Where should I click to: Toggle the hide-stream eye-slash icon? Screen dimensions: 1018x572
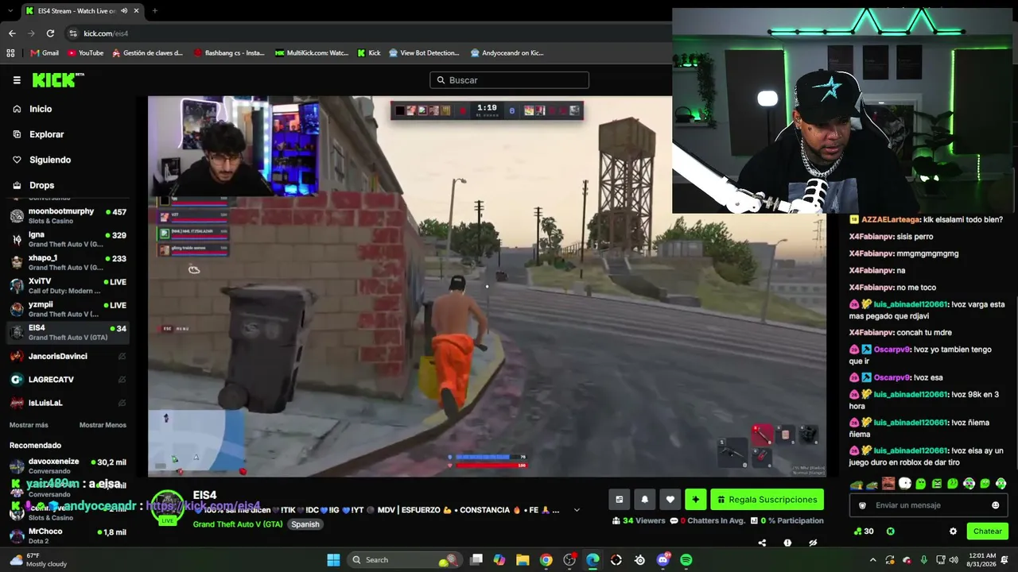tap(813, 543)
